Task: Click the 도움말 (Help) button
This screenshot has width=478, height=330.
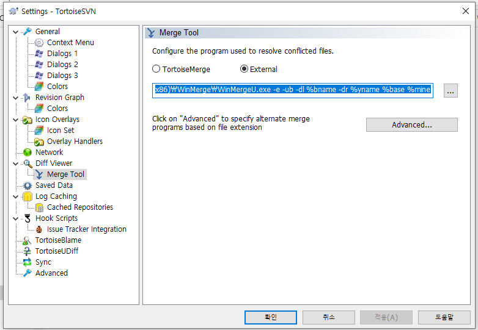Action: 444,317
